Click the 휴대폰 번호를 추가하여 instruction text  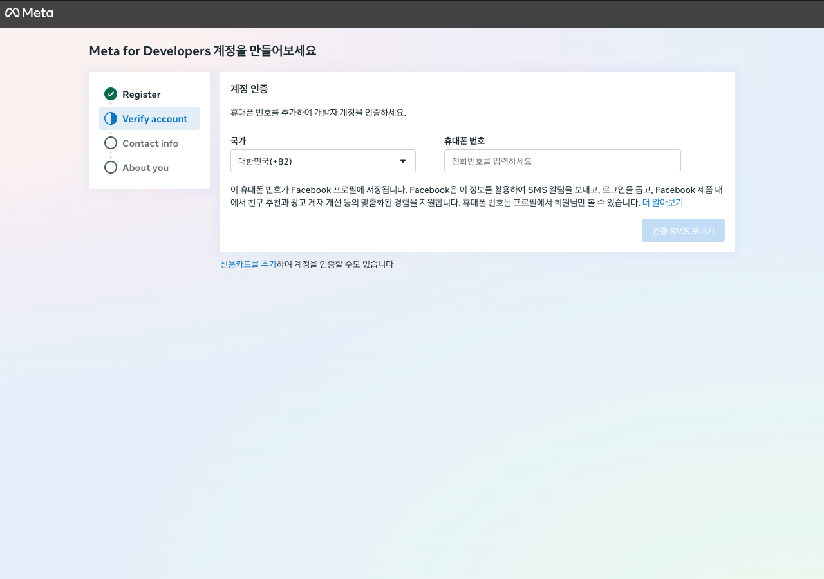click(x=318, y=113)
